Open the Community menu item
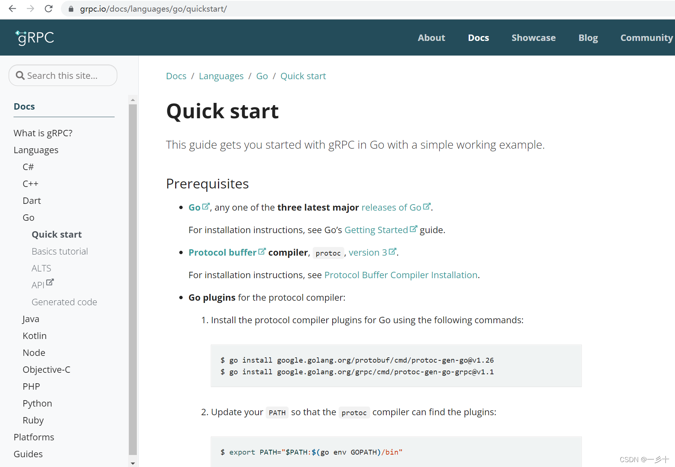 [646, 38]
